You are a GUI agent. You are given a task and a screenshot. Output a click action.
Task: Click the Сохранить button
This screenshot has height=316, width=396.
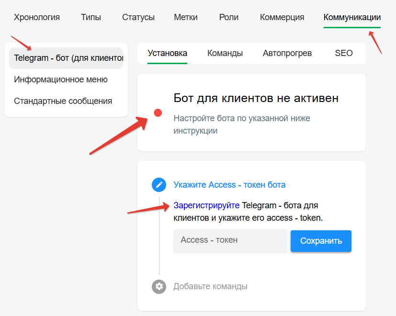pos(321,241)
